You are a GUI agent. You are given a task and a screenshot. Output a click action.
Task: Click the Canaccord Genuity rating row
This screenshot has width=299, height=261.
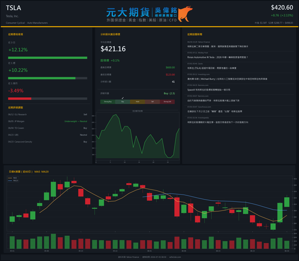47,142
